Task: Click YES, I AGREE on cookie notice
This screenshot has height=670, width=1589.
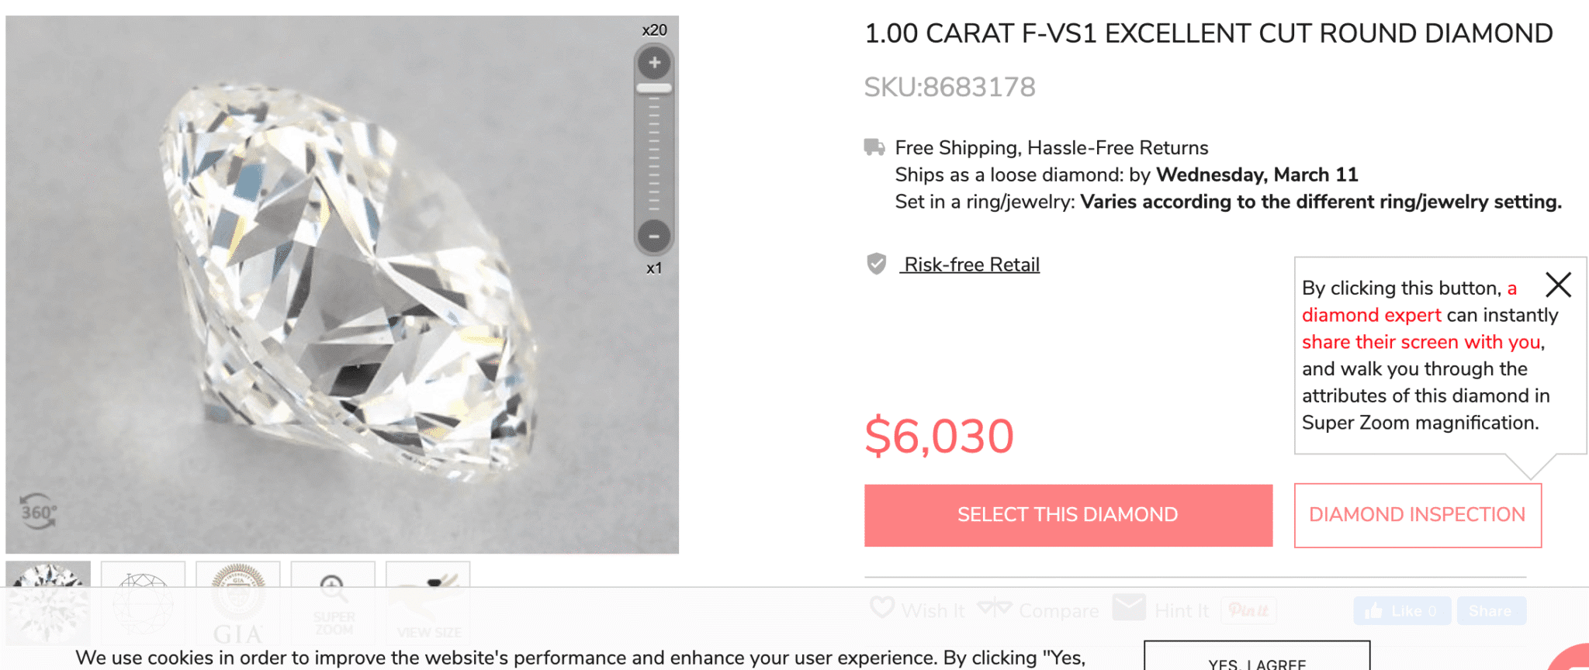Action: click(x=1255, y=663)
